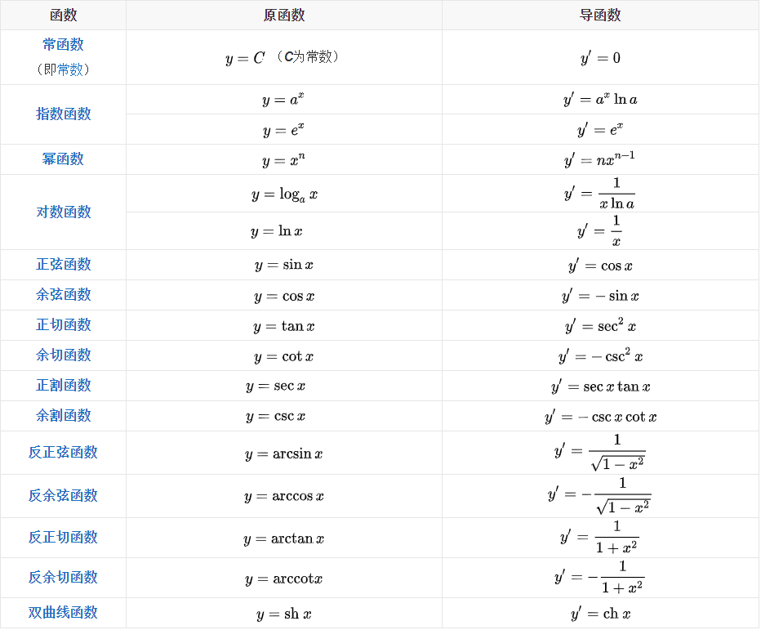The image size is (761, 630).
Task: Select the formula y = sec x
Action: (x=276, y=386)
